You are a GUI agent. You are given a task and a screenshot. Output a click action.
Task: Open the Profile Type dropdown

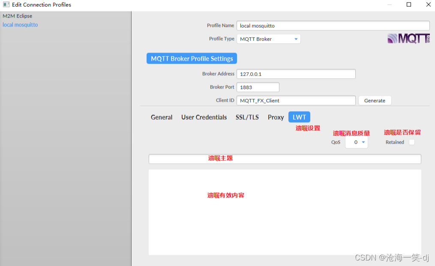click(x=268, y=39)
